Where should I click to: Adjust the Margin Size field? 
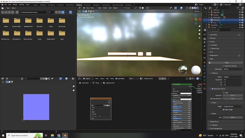coord(233,117)
